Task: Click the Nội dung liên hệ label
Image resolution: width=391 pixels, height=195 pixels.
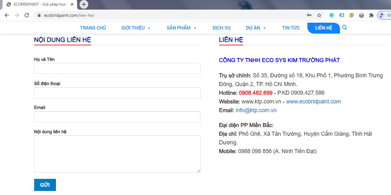Action: (x=50, y=132)
